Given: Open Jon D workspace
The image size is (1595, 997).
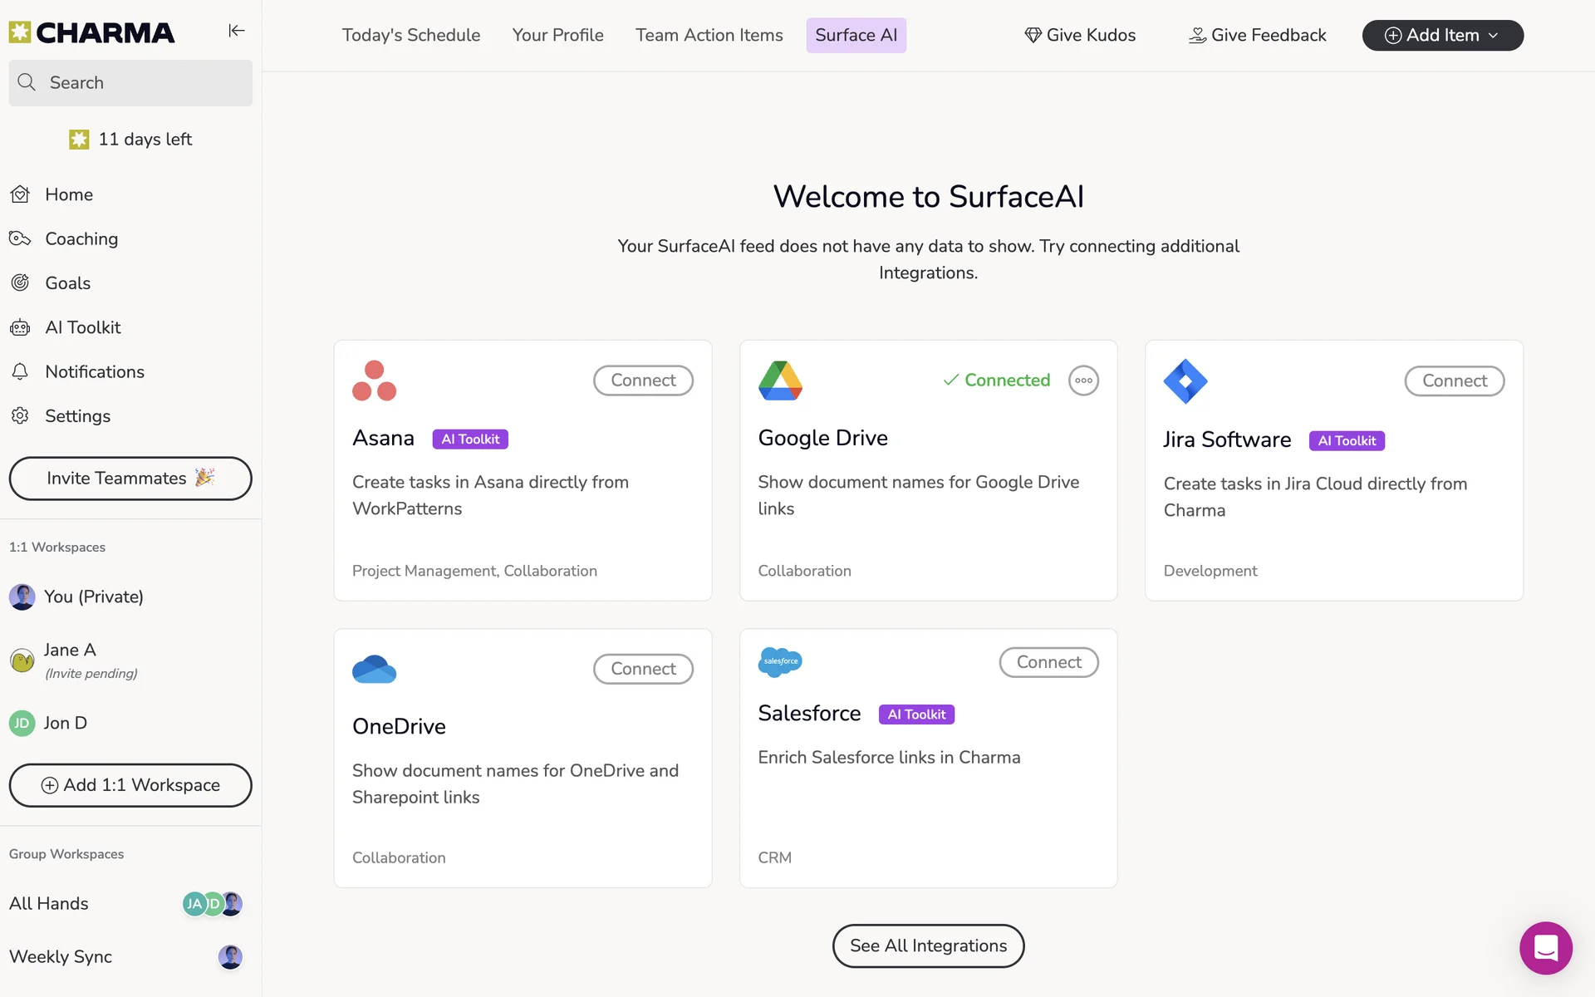Looking at the screenshot, I should click(65, 723).
